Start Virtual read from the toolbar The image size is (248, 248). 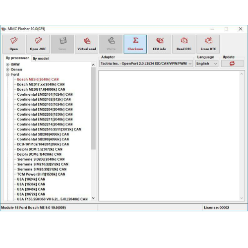tap(87, 44)
